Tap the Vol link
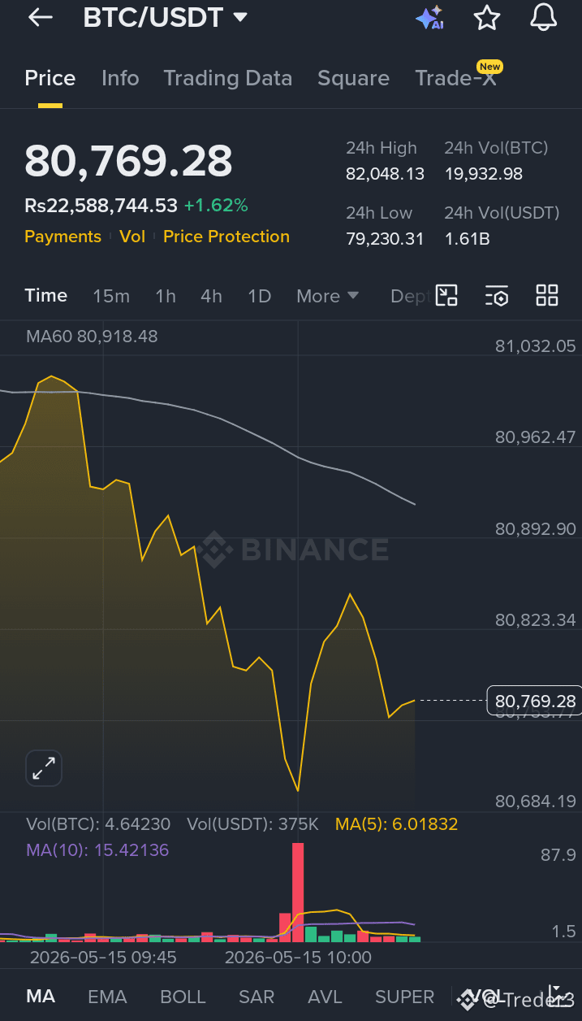 (x=132, y=237)
